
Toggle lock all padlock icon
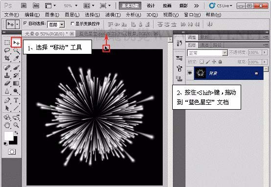coord(220,62)
